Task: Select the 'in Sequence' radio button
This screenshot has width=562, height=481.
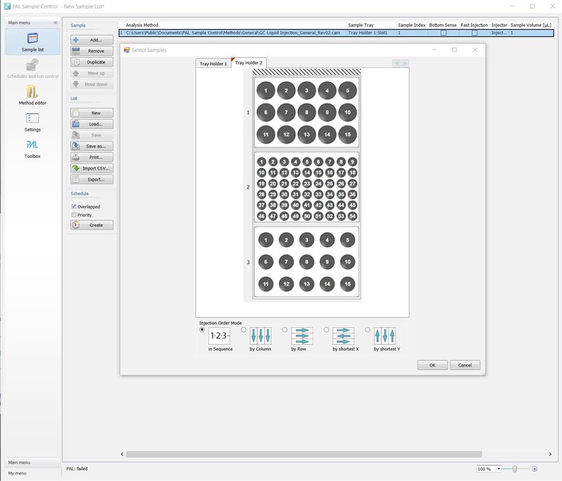Action: coord(202,330)
